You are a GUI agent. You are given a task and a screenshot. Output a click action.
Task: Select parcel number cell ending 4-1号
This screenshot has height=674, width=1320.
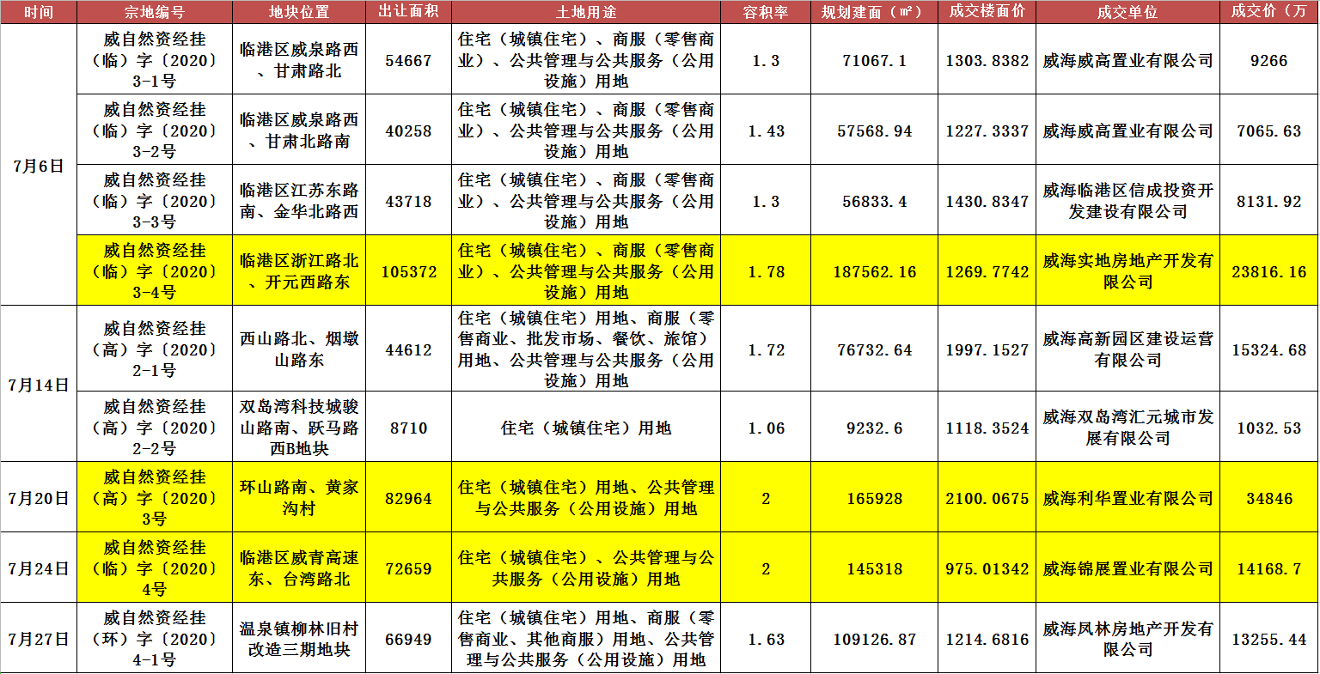(x=155, y=639)
